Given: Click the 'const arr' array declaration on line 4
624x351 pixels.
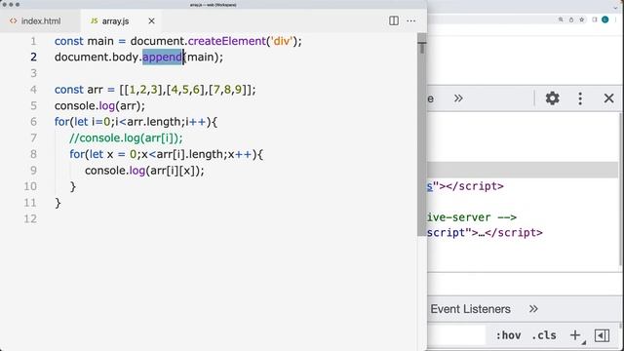Looking at the screenshot, I should coord(155,90).
